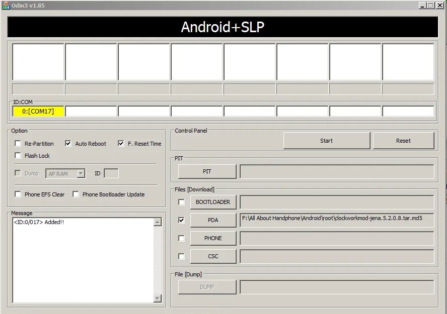The image size is (447, 314).
Task: Uncheck the PDA file checkbox
Action: click(x=181, y=220)
